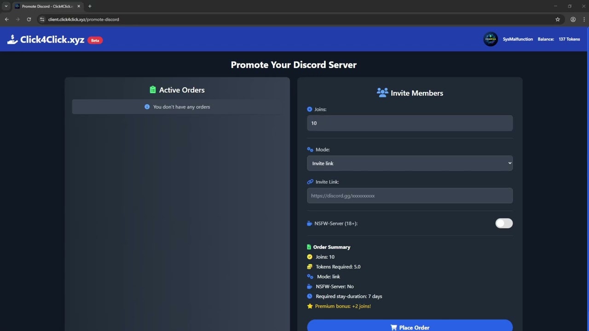Screen dimensions: 589x331
Task: Click "Premium bonus: +2 joins!" text
Action: [343, 306]
